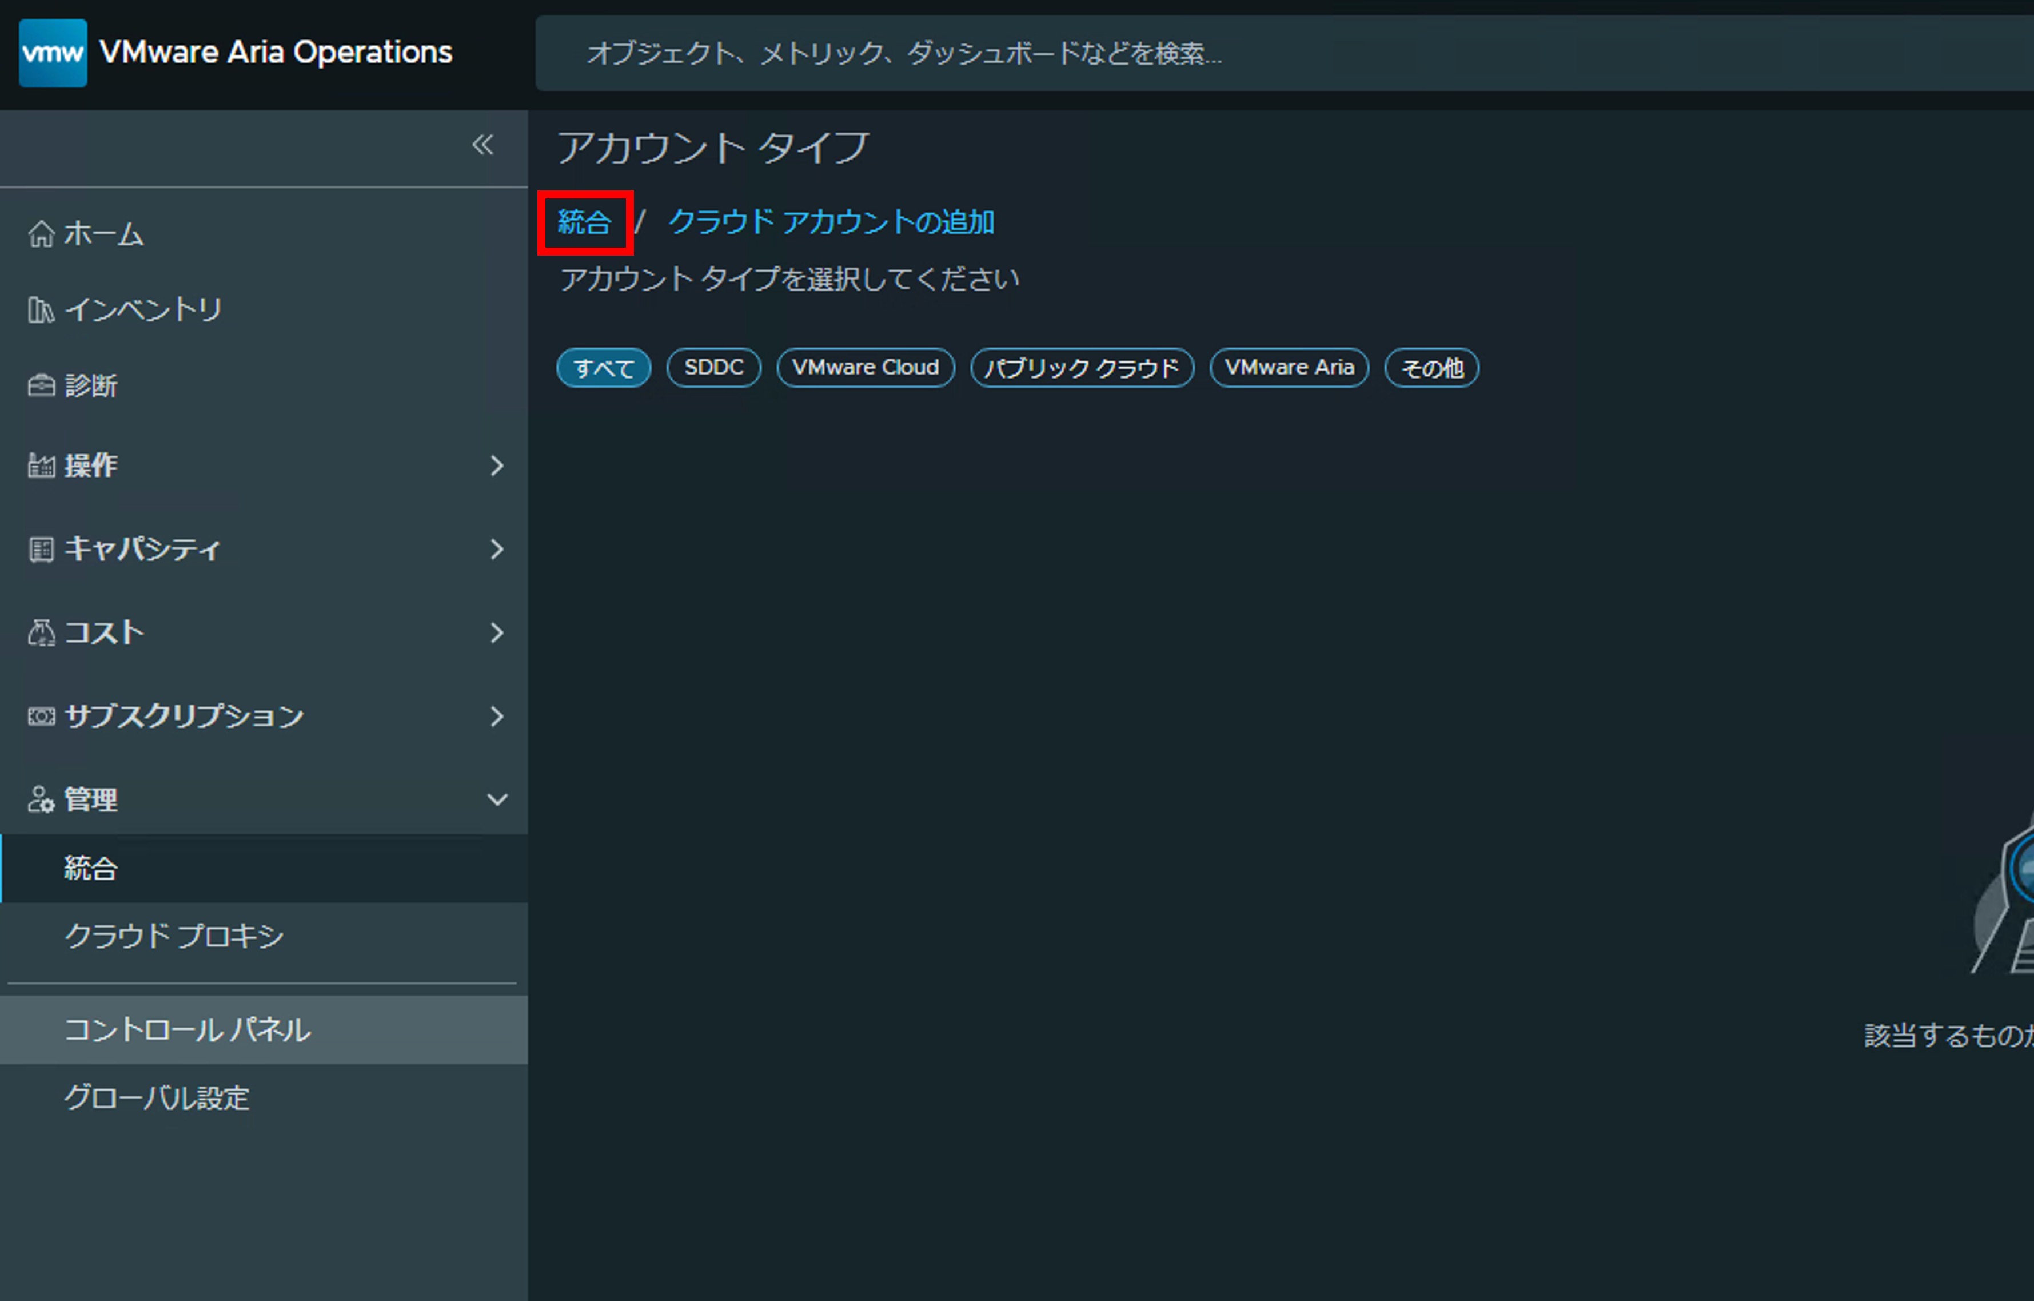This screenshot has height=1301, width=2034.
Task: Expand the コスト menu chevron
Action: point(497,632)
